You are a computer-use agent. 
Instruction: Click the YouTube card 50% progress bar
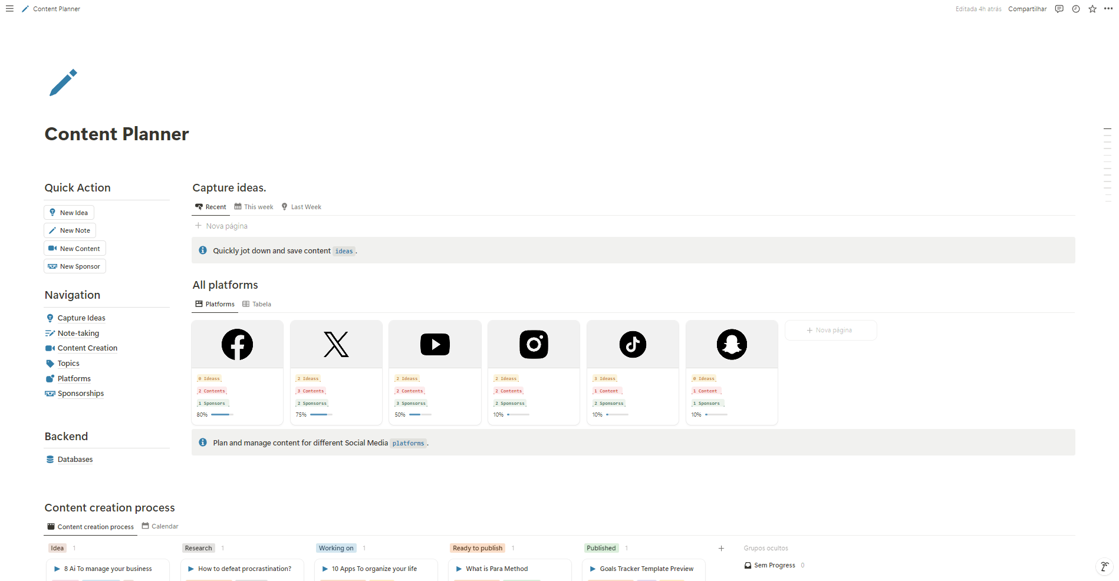pyautogui.click(x=420, y=415)
